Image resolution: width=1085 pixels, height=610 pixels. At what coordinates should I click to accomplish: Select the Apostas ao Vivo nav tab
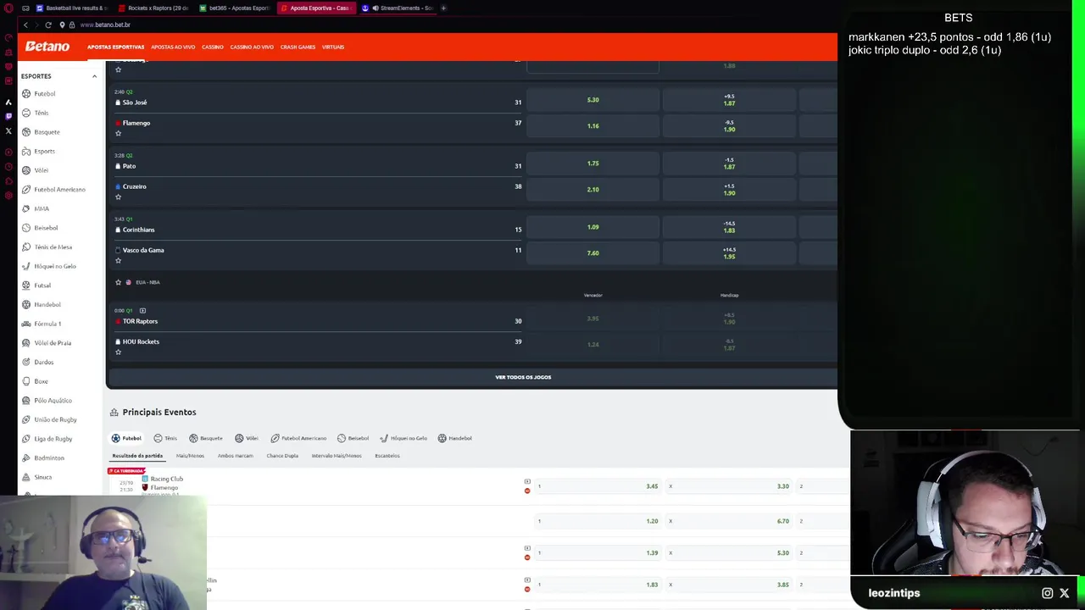point(173,47)
